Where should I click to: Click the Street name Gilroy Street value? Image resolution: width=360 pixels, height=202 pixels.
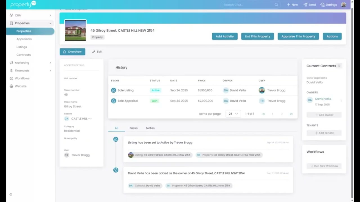[x=73, y=106]
